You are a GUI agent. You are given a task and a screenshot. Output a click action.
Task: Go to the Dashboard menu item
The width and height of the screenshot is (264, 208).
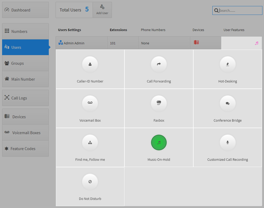coord(25,10)
